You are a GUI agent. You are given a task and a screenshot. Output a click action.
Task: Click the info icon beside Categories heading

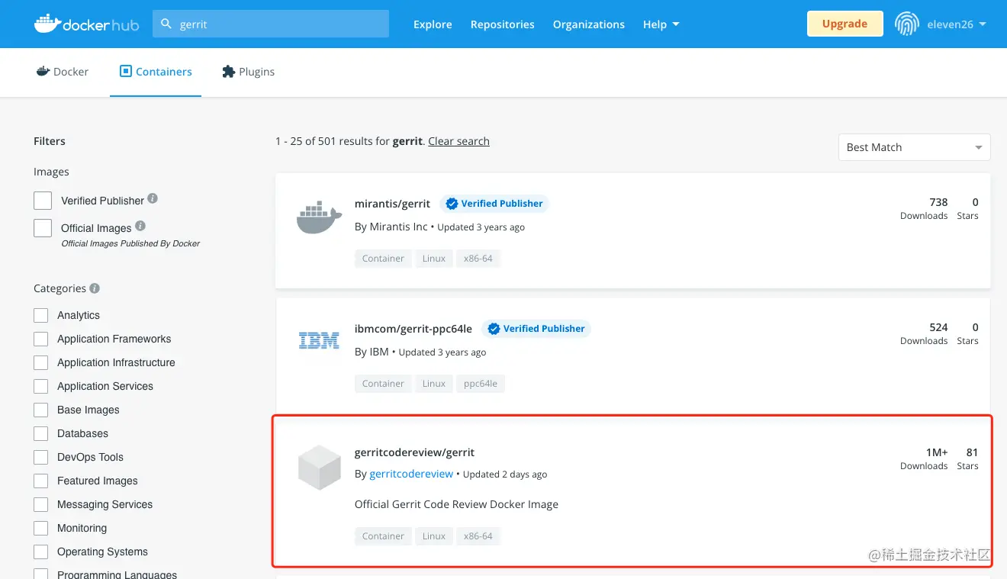[93, 288]
